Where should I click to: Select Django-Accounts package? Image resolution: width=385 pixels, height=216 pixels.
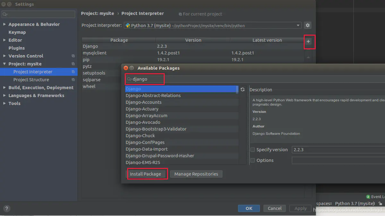click(181, 102)
